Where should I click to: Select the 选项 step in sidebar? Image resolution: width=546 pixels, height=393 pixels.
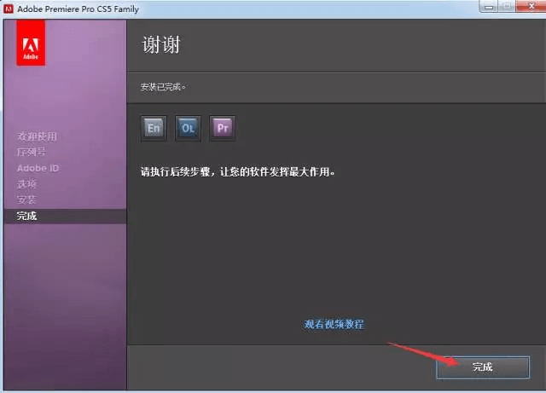tap(26, 184)
